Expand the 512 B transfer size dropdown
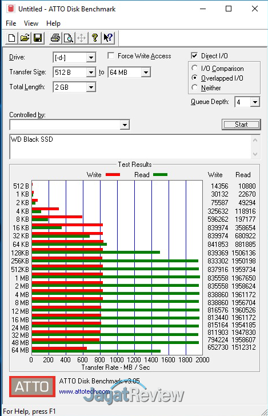 click(x=91, y=72)
